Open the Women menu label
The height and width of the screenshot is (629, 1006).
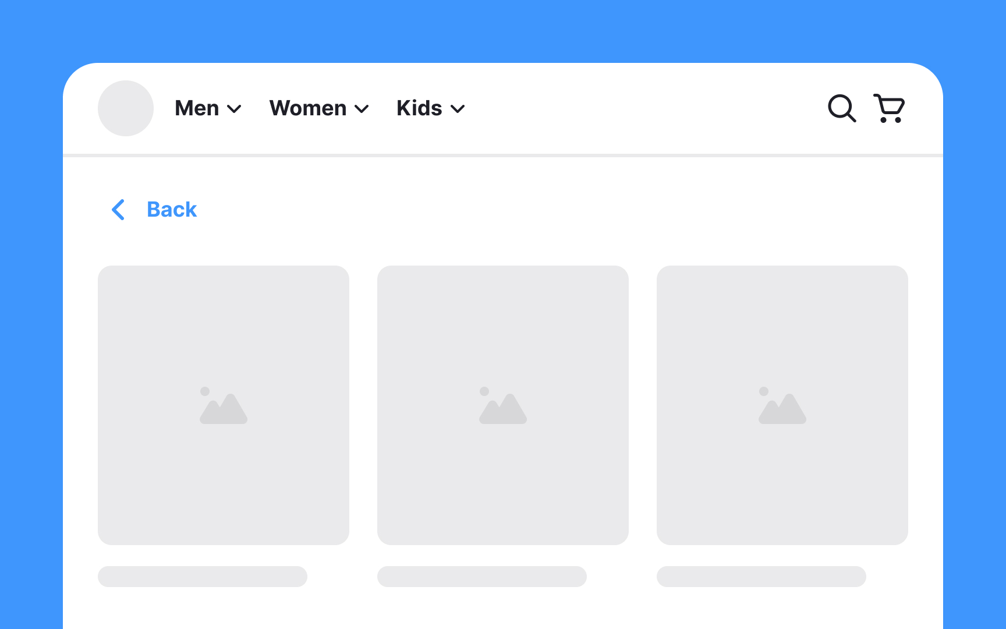(308, 108)
